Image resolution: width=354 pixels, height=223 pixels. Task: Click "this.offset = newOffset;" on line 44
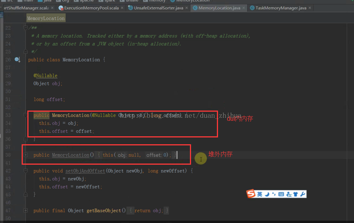coord(70,187)
